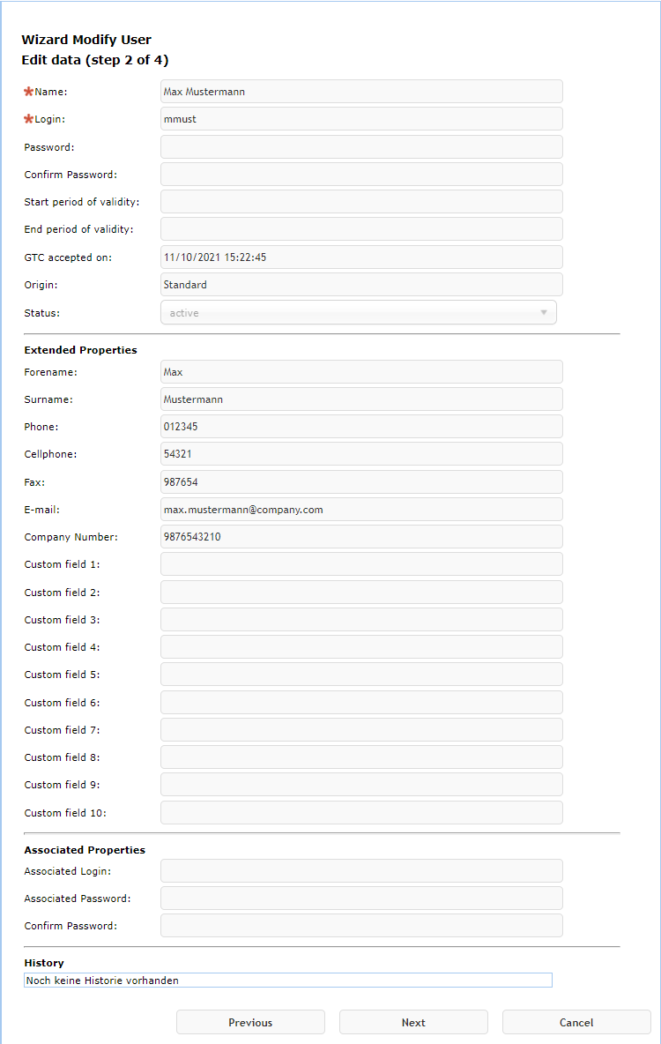This screenshot has height=1044, width=661.
Task: Select the Associated Login field
Action: 361,871
